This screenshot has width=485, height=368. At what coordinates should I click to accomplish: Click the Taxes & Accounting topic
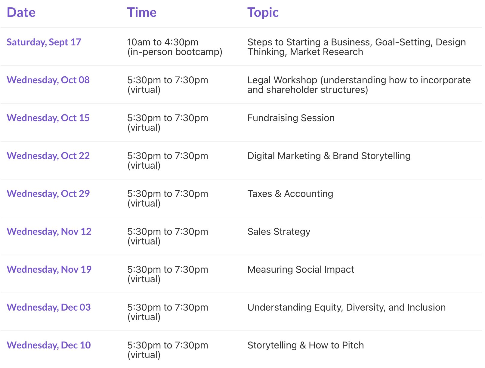click(290, 194)
